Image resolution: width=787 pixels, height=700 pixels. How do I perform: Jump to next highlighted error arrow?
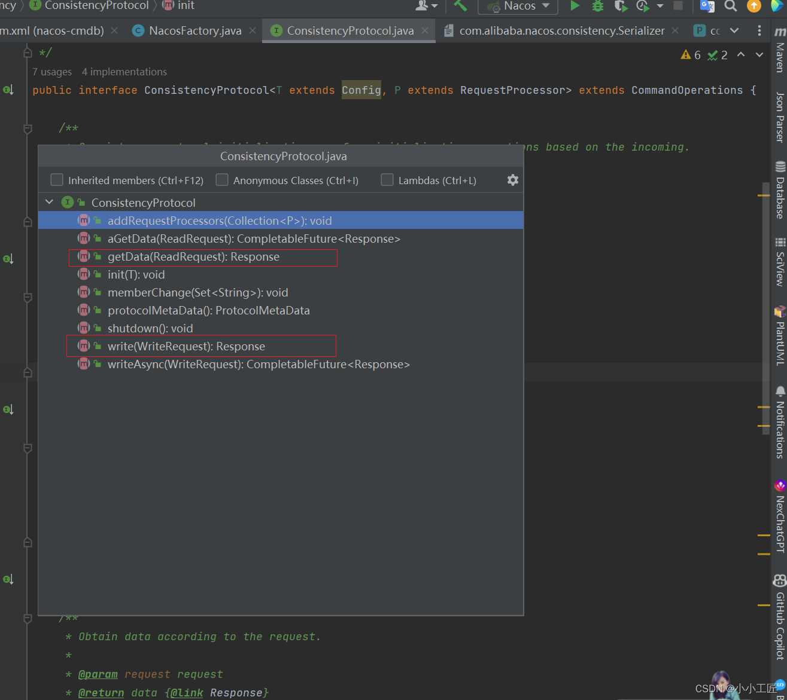759,55
